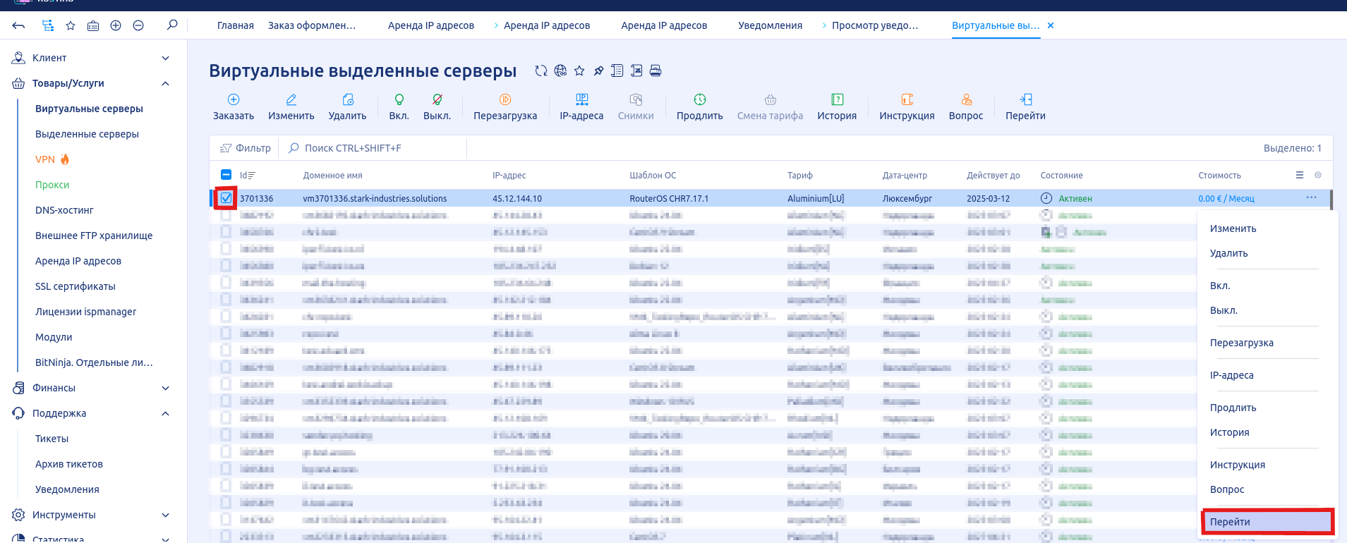Click the Изменить pencil toolbar button
1347x543 pixels.
tap(291, 107)
